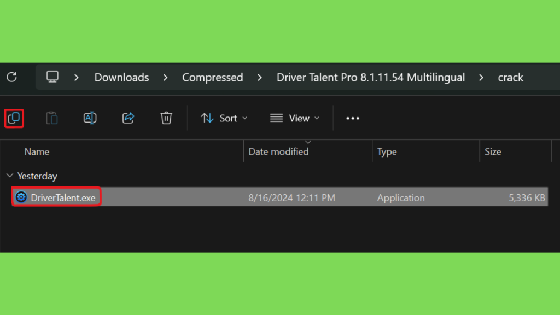Image resolution: width=560 pixels, height=315 pixels.
Task: Click the Yesterday group label
Action: tap(37, 176)
